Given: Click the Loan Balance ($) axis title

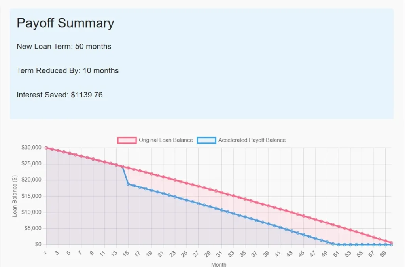Looking at the screenshot, I should pos(15,196).
